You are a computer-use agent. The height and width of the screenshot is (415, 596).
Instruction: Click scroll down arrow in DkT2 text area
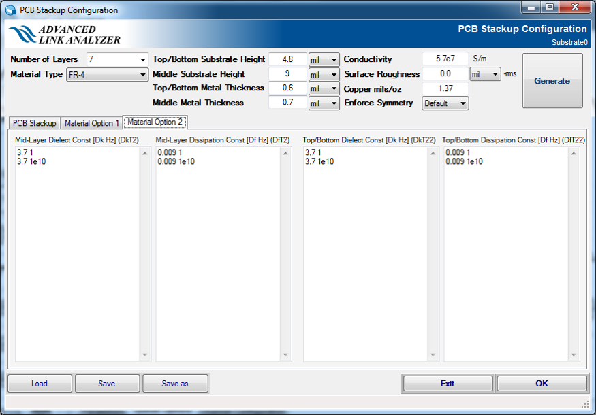click(145, 354)
